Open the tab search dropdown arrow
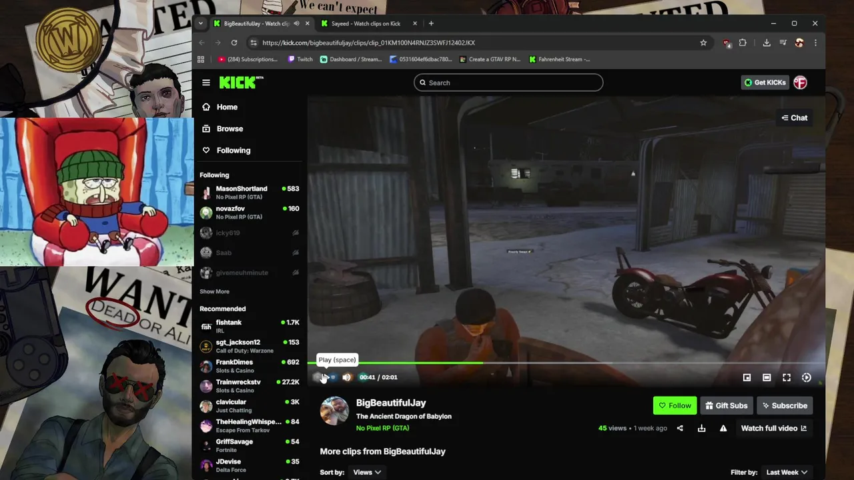 [x=201, y=23]
